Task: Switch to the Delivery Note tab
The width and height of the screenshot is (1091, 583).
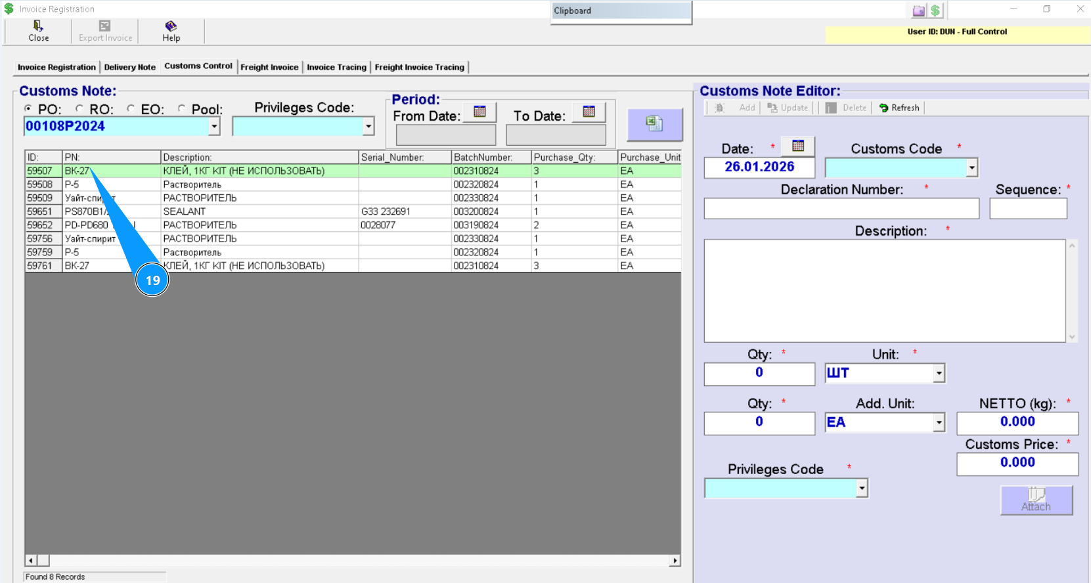Action: coord(130,67)
